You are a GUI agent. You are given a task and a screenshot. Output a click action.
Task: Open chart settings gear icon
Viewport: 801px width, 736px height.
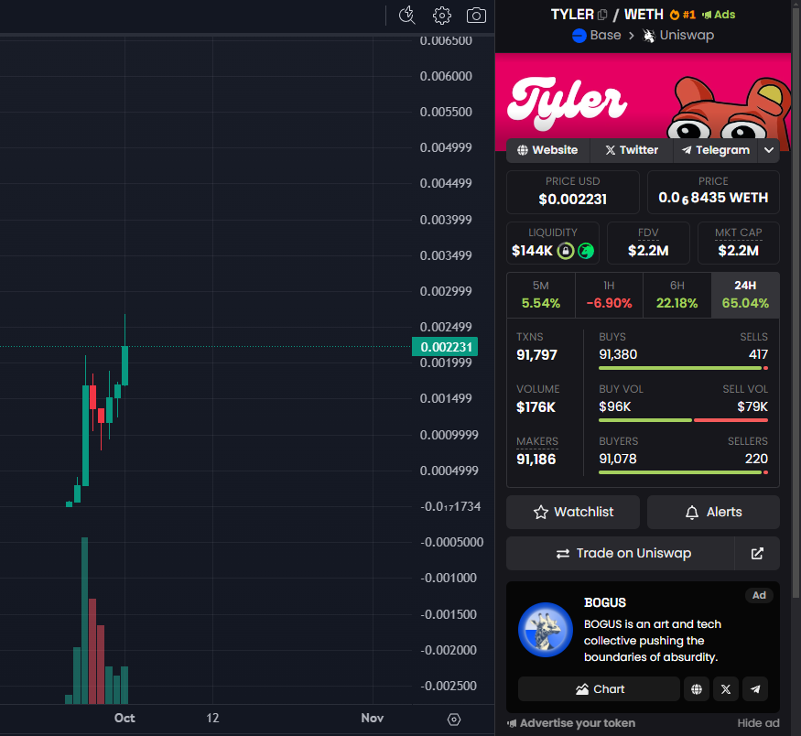click(442, 16)
